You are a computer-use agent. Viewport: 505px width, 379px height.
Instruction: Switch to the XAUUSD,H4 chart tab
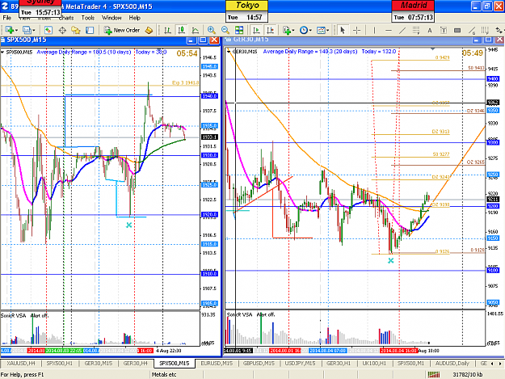[x=21, y=363]
